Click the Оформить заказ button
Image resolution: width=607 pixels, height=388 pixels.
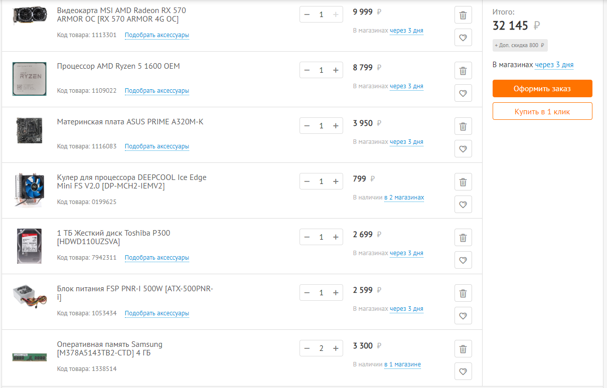(542, 89)
